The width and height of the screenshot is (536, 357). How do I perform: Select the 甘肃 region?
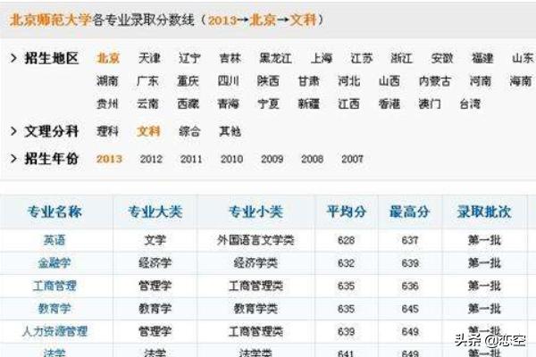click(309, 81)
